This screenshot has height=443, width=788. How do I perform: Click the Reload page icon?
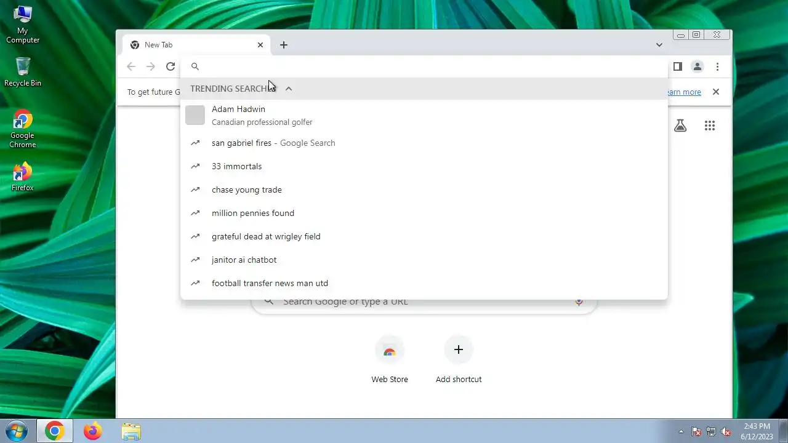tap(171, 66)
